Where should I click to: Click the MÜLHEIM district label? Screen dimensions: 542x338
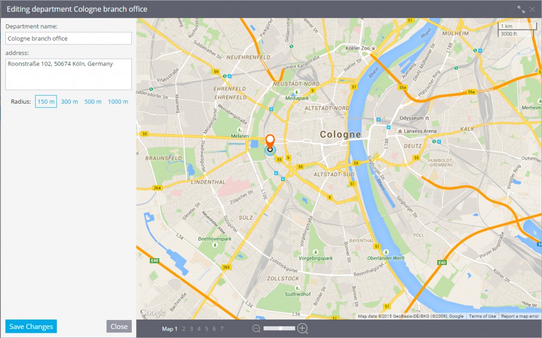click(x=456, y=33)
